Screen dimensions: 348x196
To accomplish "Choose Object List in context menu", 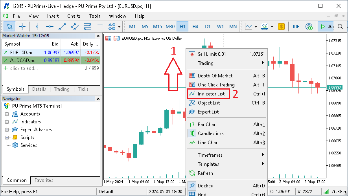I will (x=226, y=103).
